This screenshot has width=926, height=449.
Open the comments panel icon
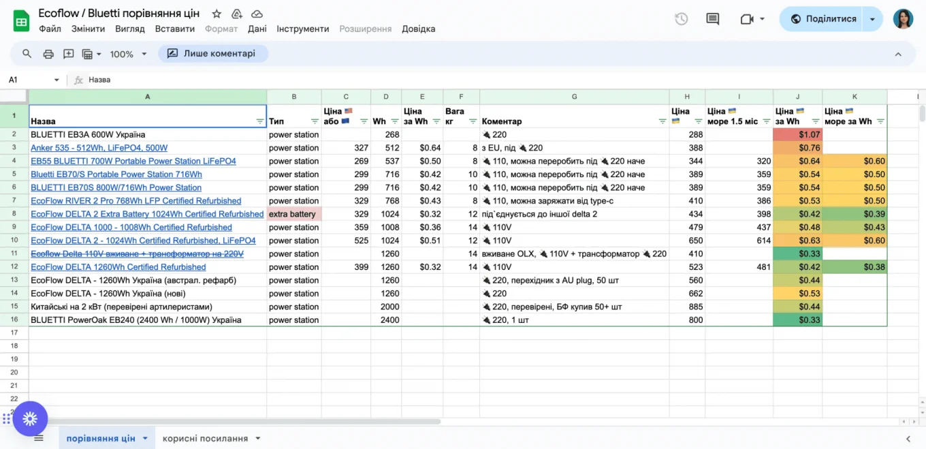point(713,19)
